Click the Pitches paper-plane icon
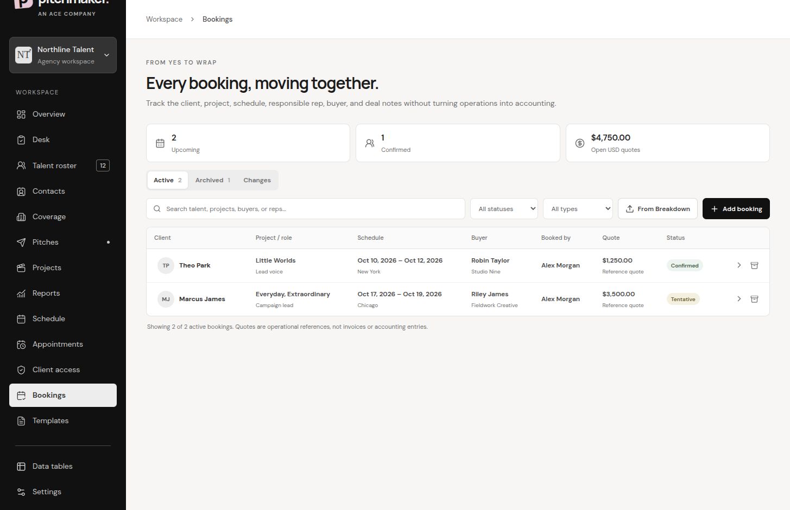The image size is (790, 510). point(21,243)
